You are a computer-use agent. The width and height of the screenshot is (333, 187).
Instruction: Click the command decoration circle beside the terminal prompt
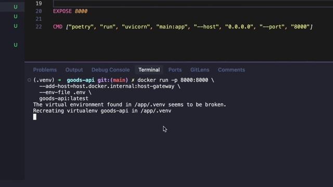(29, 80)
